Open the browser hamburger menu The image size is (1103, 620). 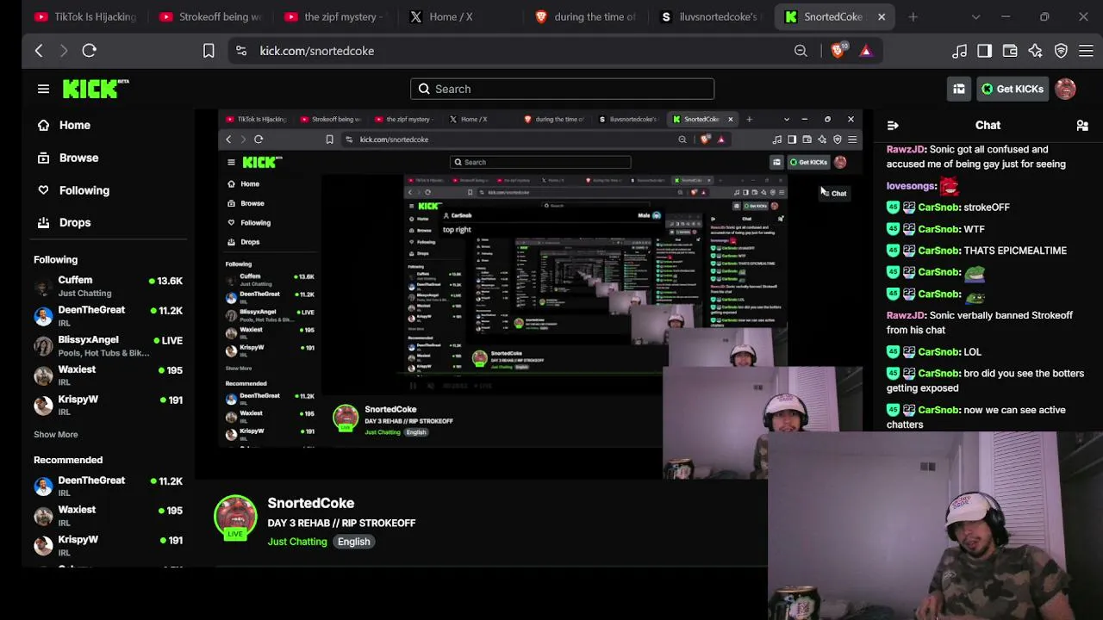coord(1086,51)
